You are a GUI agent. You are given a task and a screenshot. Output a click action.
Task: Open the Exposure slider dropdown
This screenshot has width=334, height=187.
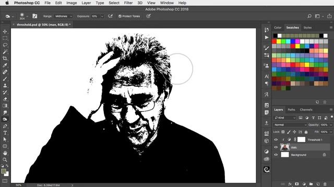pos(102,16)
